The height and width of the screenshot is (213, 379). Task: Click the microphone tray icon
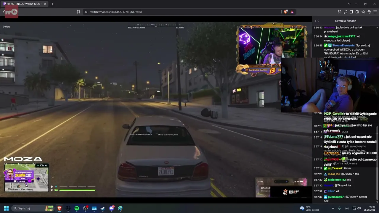[x=339, y=208]
